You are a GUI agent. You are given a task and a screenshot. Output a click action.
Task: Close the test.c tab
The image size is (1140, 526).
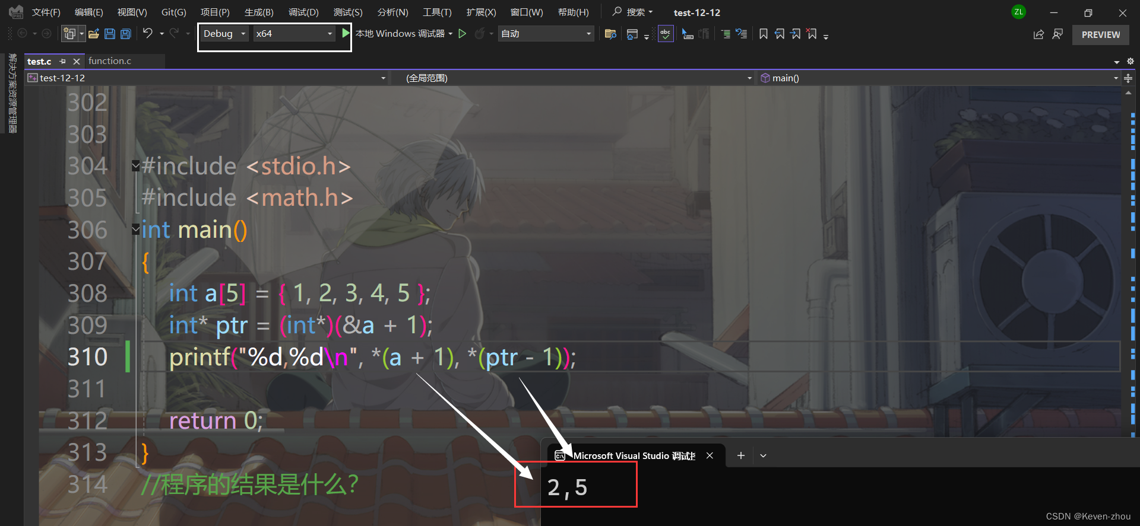click(x=77, y=61)
